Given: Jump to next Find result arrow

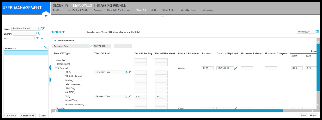Looking at the screenshot, I should tap(38, 38).
